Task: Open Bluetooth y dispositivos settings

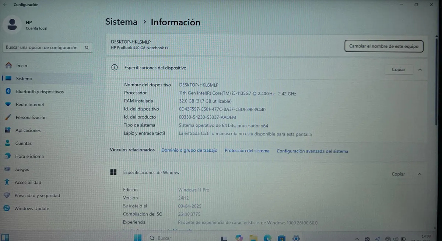Action: coord(47,91)
